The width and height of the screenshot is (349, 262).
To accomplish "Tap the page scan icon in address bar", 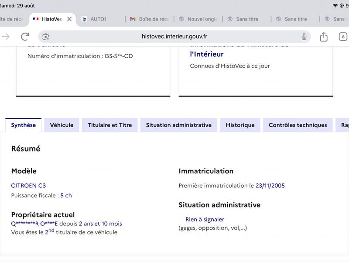I will [x=46, y=37].
